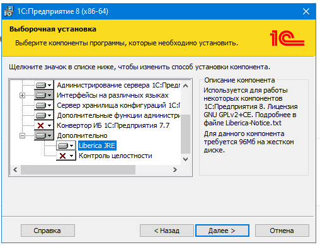320x245 pixels.
Task: Click component list scroll left arrow
Action: point(15,169)
